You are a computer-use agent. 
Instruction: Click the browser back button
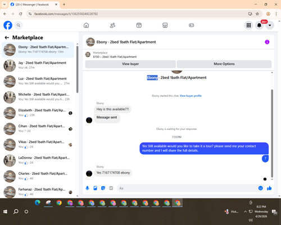[x=5, y=14]
